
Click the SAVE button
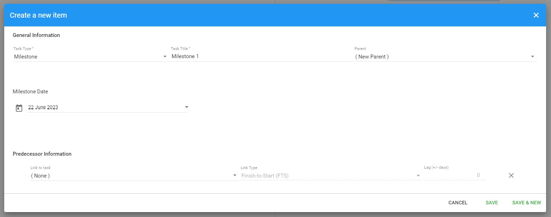point(491,203)
